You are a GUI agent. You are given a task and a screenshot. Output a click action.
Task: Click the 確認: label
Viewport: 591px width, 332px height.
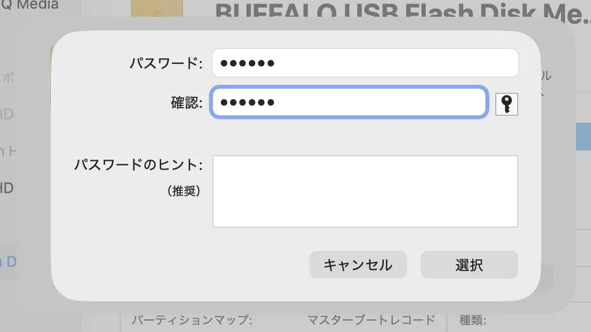pos(186,103)
